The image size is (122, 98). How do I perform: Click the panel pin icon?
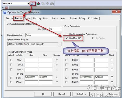click(x=3, y=8)
